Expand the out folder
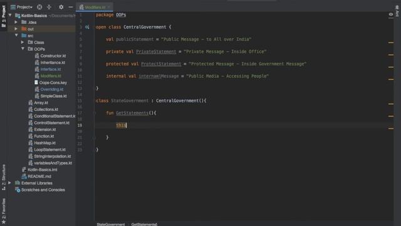The image size is (401, 226). click(x=16, y=29)
